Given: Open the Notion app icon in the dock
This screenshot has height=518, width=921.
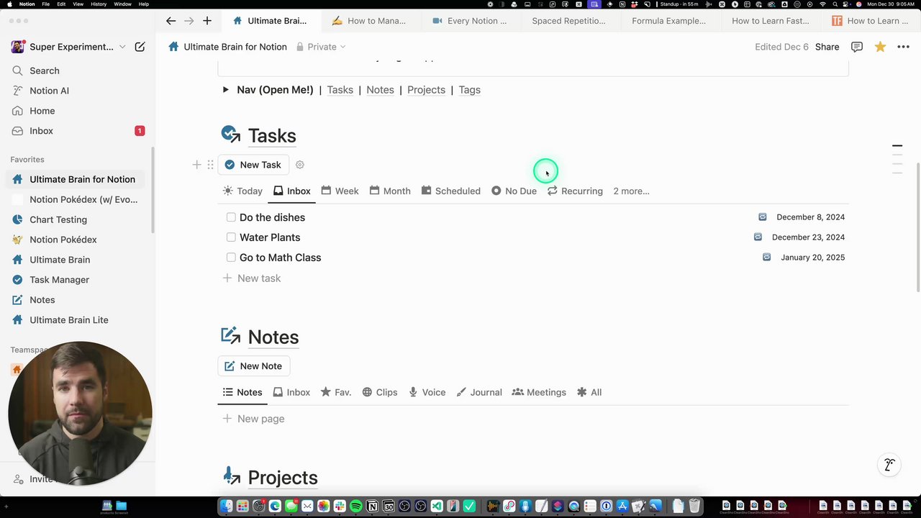Looking at the screenshot, I should [x=372, y=506].
